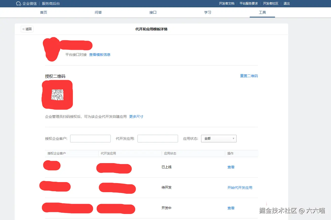Click the 代开发应用 column header
This screenshot has height=220, width=331.
pyautogui.click(x=108, y=153)
